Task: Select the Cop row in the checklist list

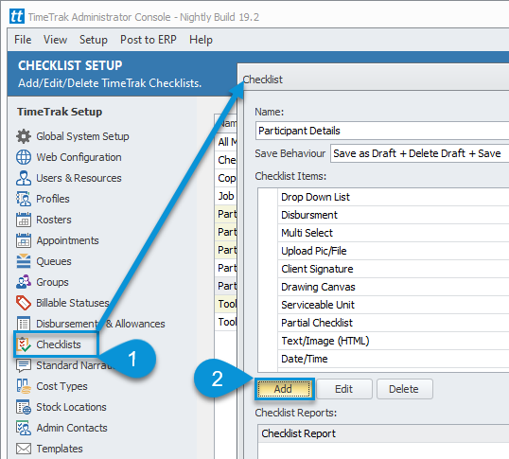Action: (226, 178)
